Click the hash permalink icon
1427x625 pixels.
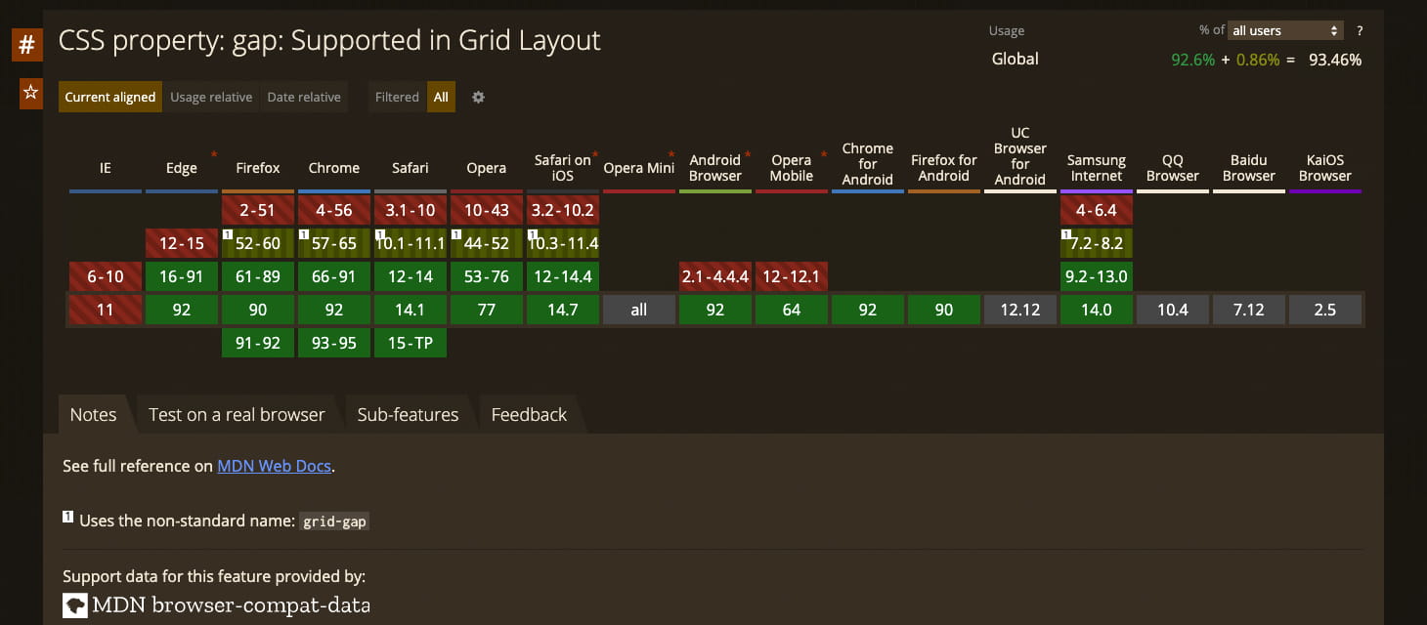click(x=27, y=45)
